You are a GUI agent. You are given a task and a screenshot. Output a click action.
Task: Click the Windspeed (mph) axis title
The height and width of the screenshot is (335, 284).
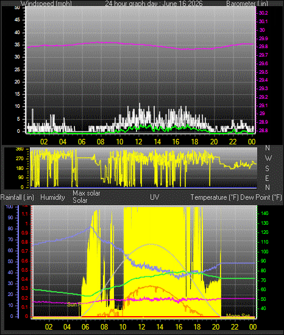point(46,4)
